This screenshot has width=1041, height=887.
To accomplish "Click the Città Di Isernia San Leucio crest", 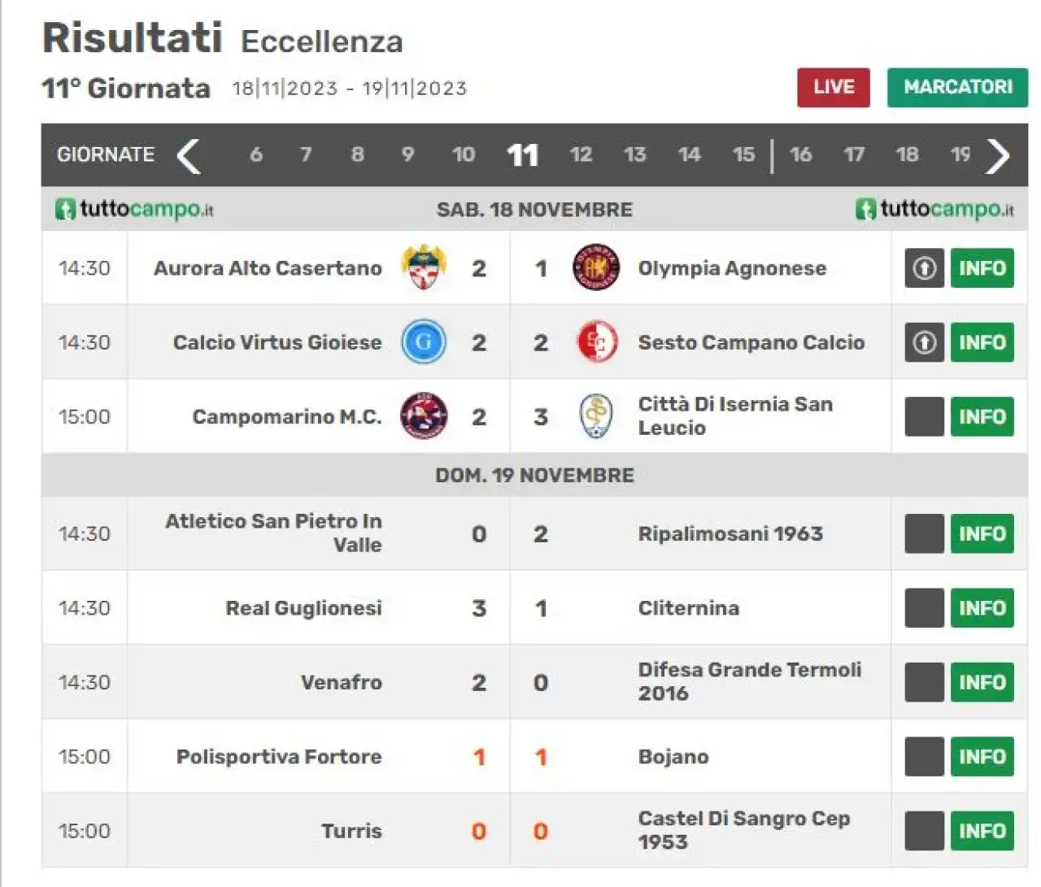I will click(x=596, y=416).
